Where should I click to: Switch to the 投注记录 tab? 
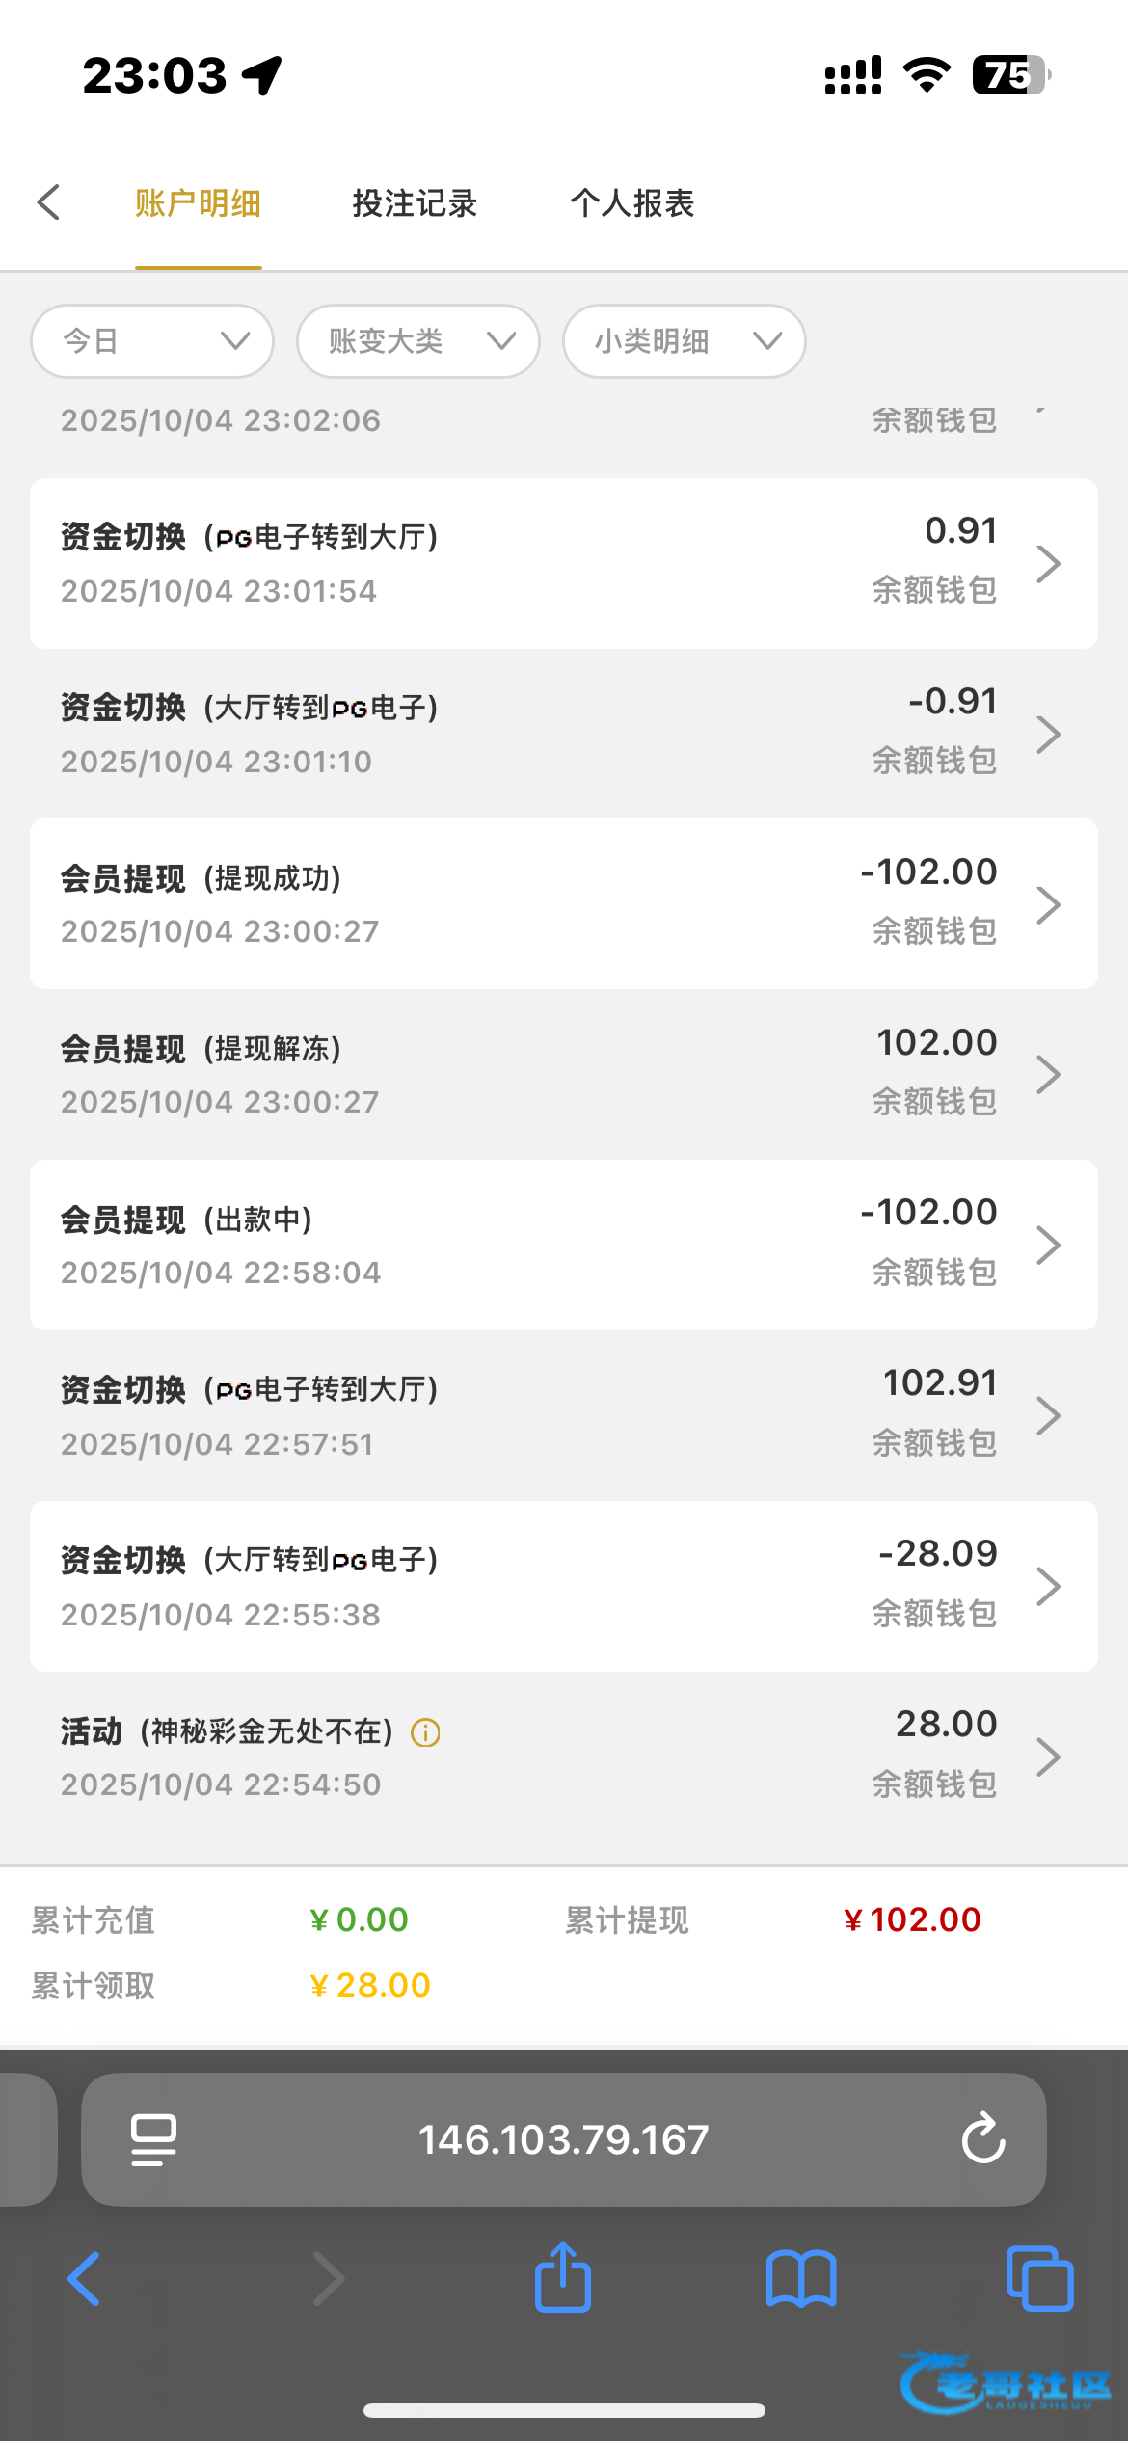pyautogui.click(x=415, y=203)
